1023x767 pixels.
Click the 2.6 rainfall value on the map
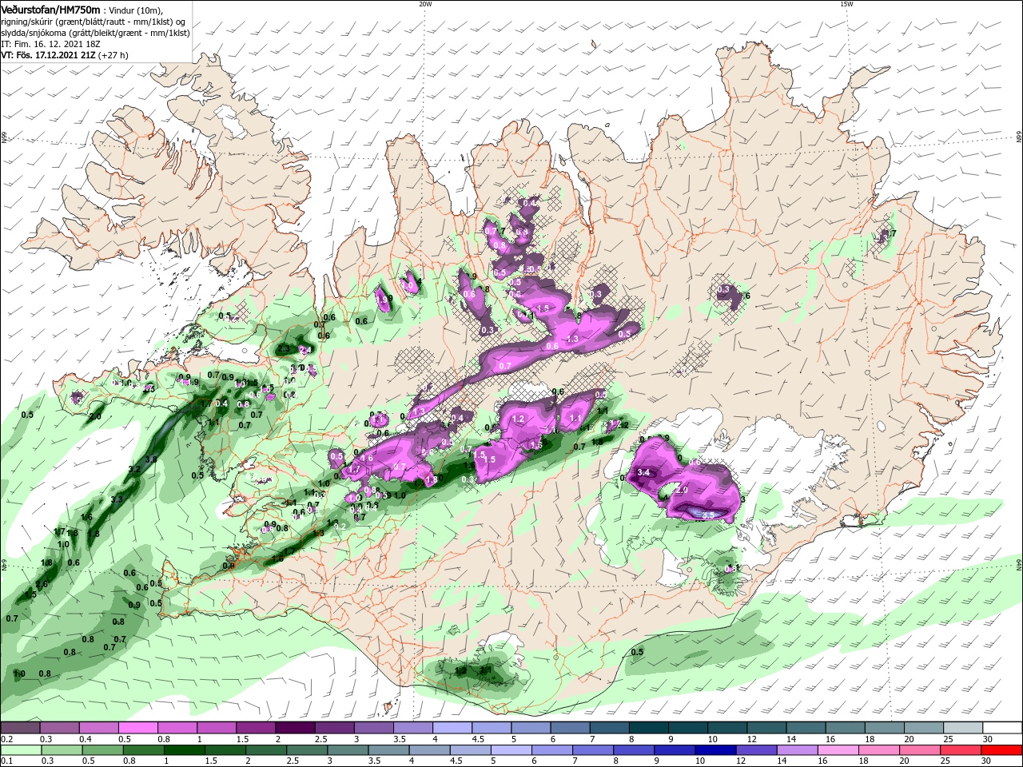pos(42,585)
